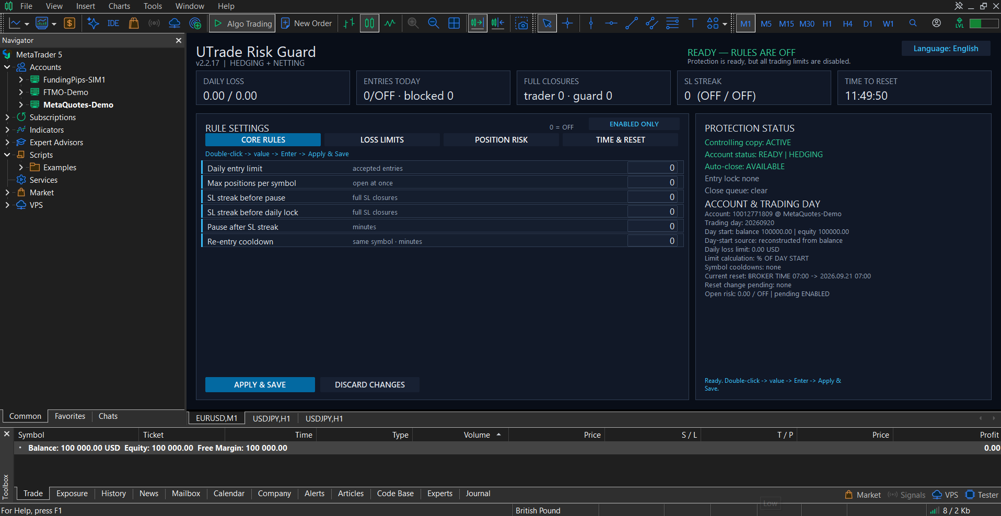This screenshot has height=516, width=1001.
Task: Expand the FTMO-Demo account node
Action: [21, 92]
